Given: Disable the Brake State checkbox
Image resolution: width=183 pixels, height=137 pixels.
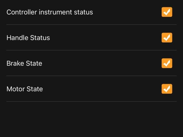Looking at the screenshot, I should tap(167, 63).
